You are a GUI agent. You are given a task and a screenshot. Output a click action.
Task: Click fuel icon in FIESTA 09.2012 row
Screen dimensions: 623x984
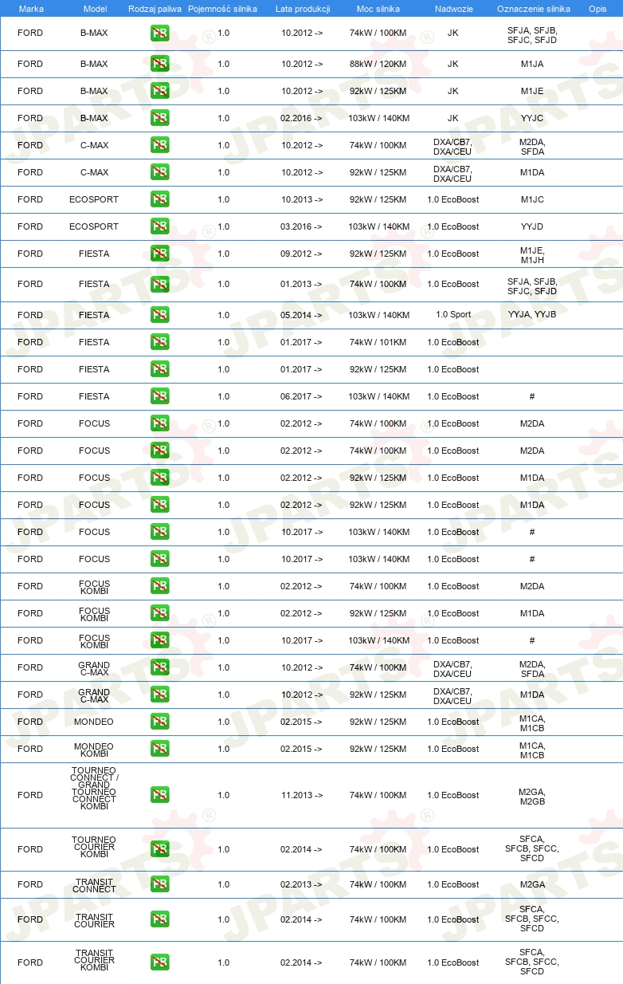tap(159, 254)
